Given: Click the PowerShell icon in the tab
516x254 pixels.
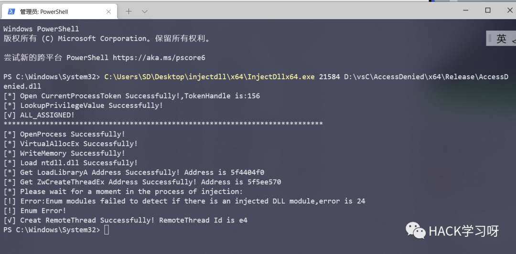Looking at the screenshot, I should click(x=11, y=11).
